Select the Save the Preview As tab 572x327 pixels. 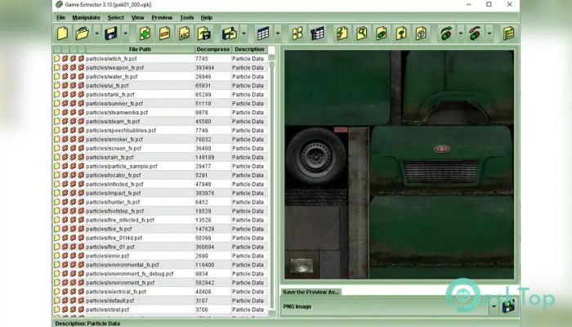pyautogui.click(x=311, y=292)
